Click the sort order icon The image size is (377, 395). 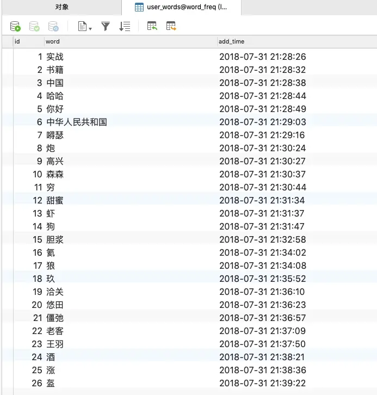pyautogui.click(x=125, y=26)
